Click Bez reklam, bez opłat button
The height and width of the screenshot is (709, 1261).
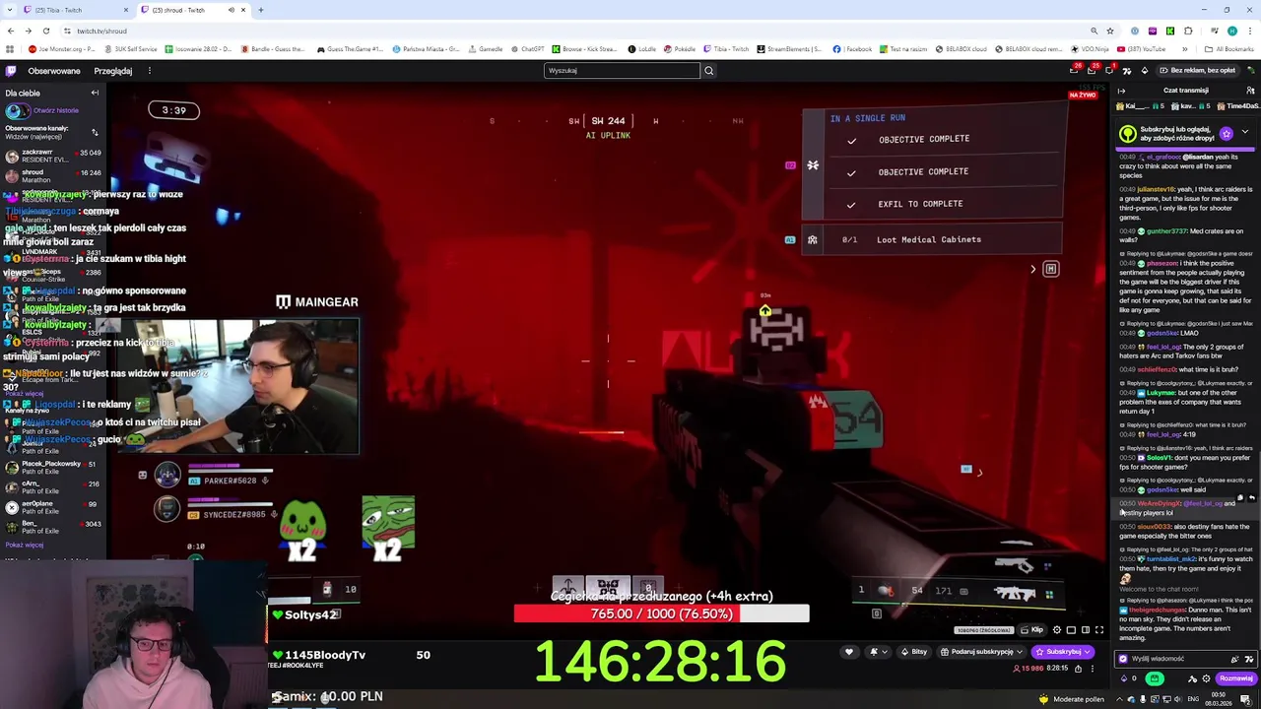click(1197, 71)
